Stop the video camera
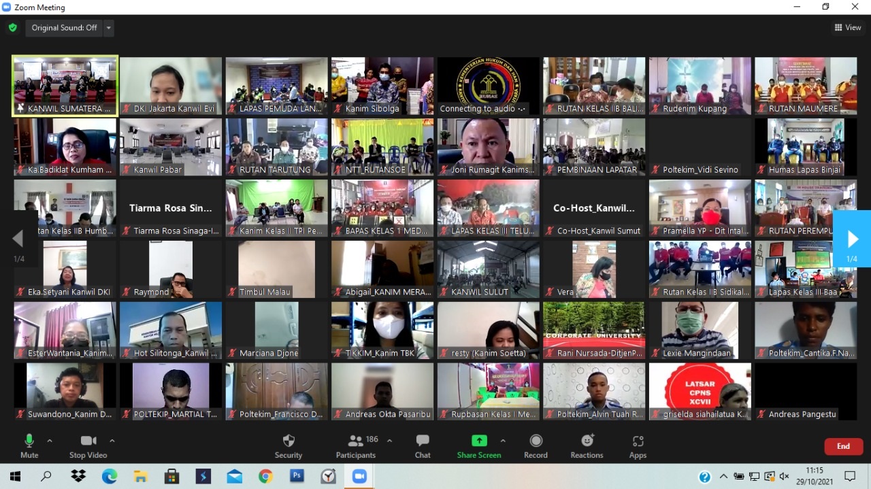Viewport: 871px width, 489px height. pos(88,441)
